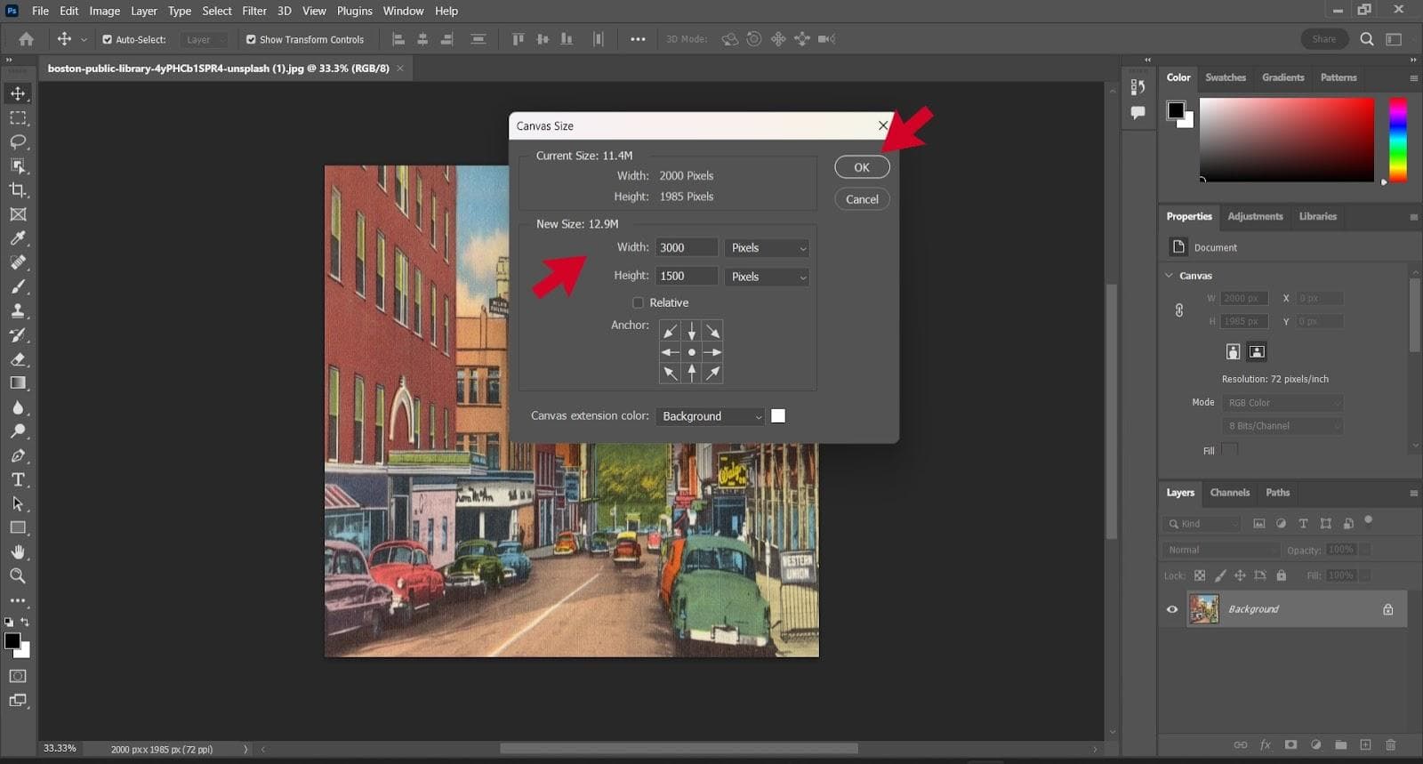Click the create new layer icon

click(1366, 745)
